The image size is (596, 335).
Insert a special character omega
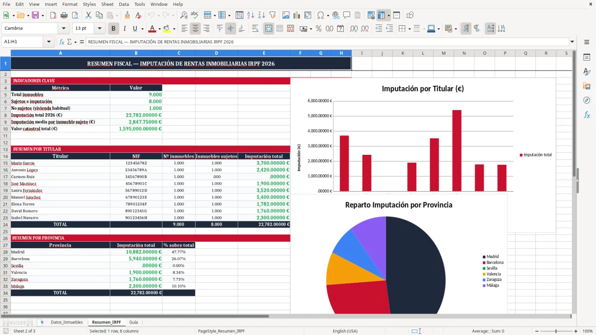(320, 15)
